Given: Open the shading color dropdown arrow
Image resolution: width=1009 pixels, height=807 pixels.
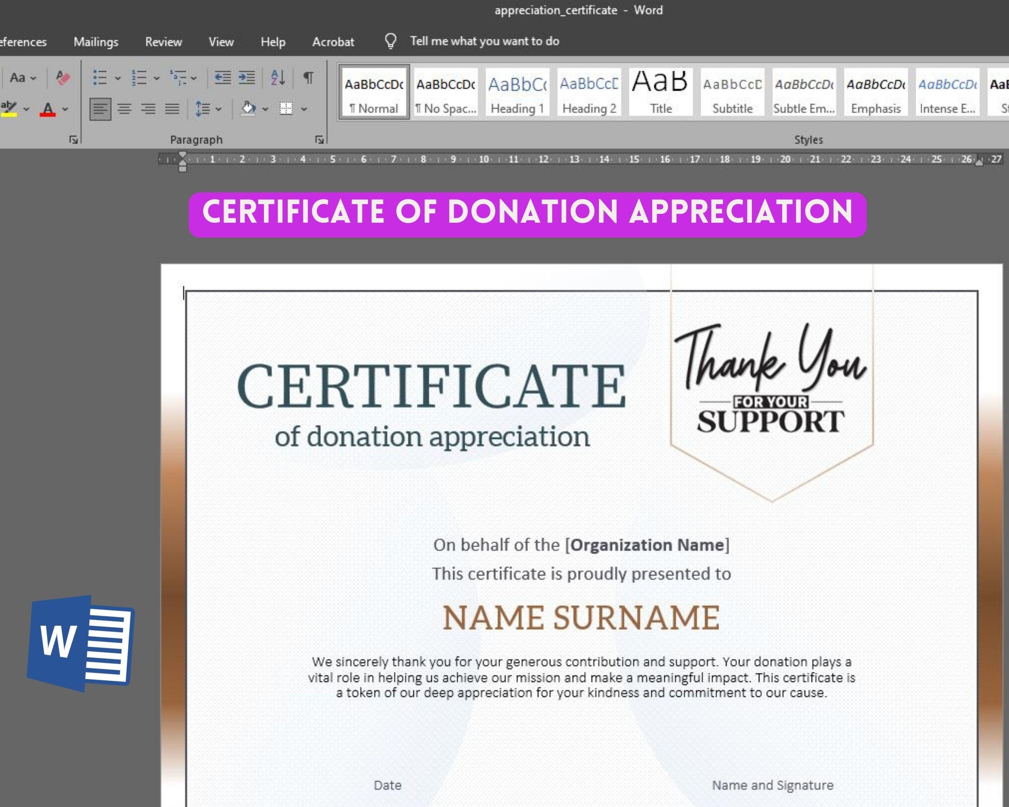Looking at the screenshot, I should (265, 109).
